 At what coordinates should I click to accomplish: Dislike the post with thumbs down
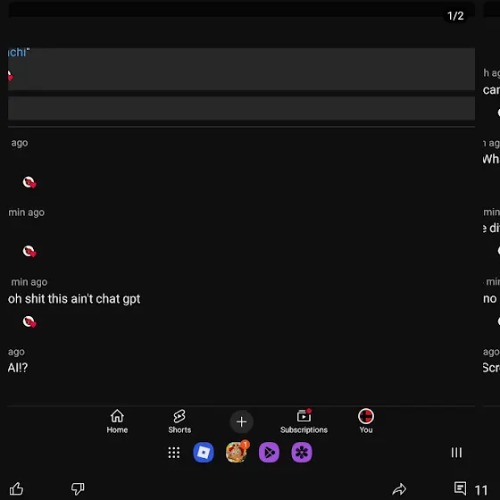click(x=78, y=488)
